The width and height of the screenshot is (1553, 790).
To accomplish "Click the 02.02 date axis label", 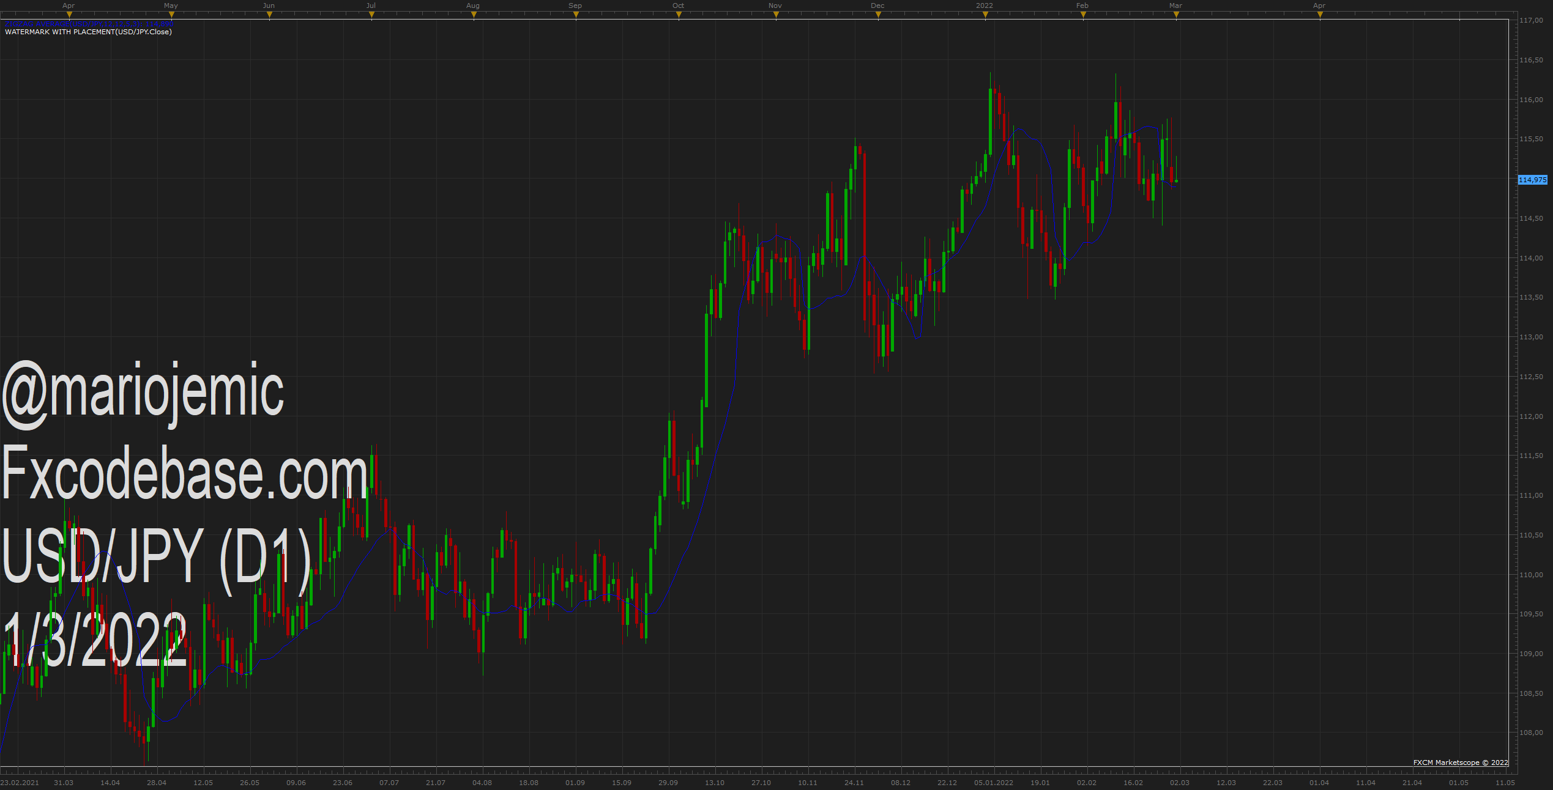I will (1087, 783).
